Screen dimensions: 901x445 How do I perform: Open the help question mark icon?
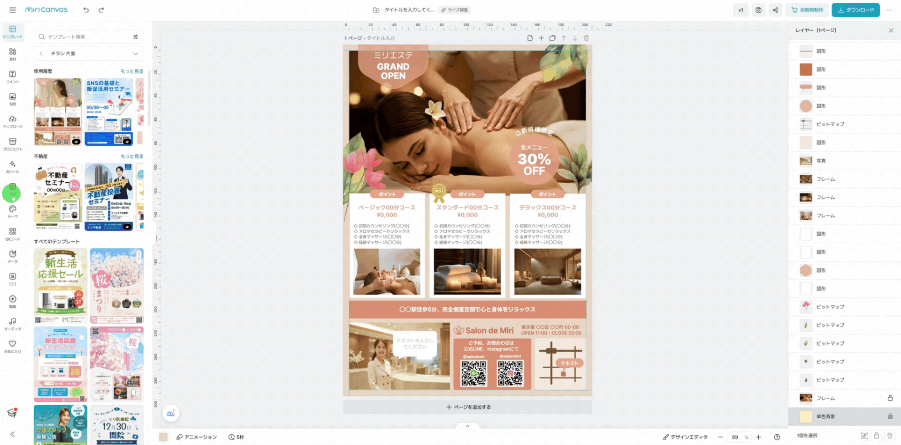point(777,437)
